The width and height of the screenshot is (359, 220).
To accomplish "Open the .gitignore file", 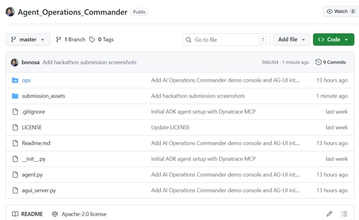I will [33, 112].
